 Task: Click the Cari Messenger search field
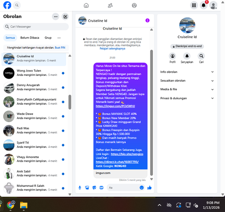click(x=36, y=26)
